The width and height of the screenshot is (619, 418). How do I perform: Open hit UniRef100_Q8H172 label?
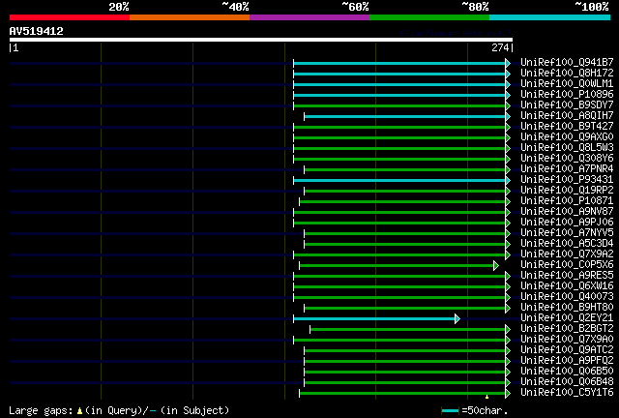point(567,73)
